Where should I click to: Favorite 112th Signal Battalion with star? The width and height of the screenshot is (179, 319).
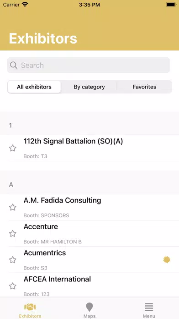[x=13, y=148]
